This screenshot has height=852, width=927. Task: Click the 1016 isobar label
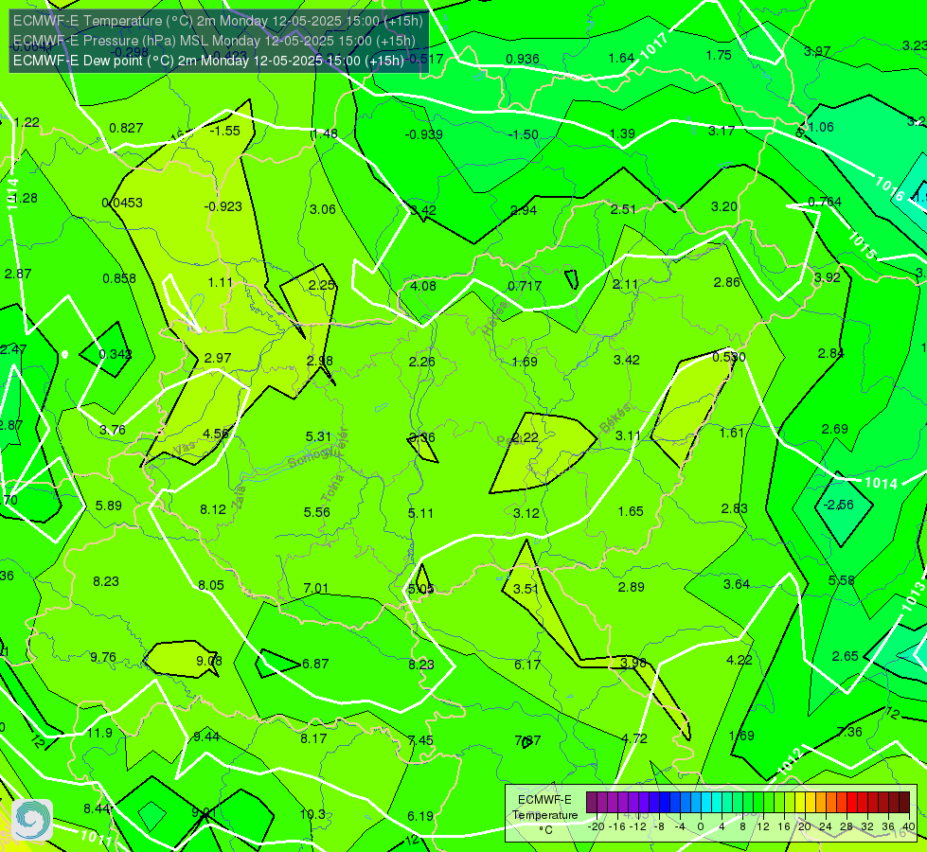[x=889, y=189]
